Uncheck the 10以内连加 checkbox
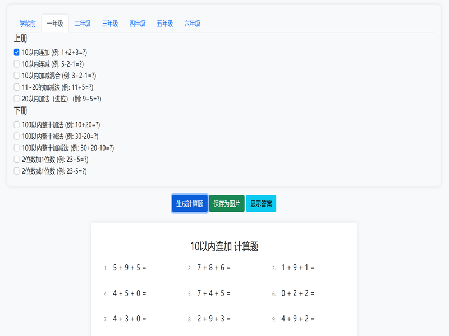This screenshot has height=336, width=449. coord(17,52)
